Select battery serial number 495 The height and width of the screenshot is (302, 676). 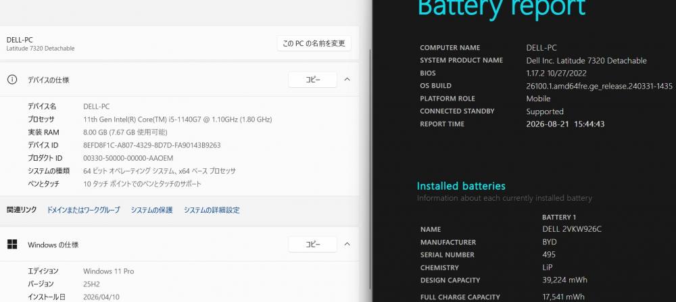549,255
